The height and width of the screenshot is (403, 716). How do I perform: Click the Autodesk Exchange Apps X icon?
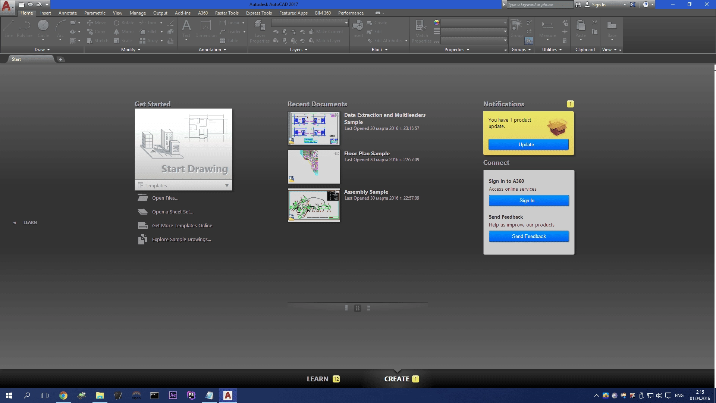click(x=633, y=4)
